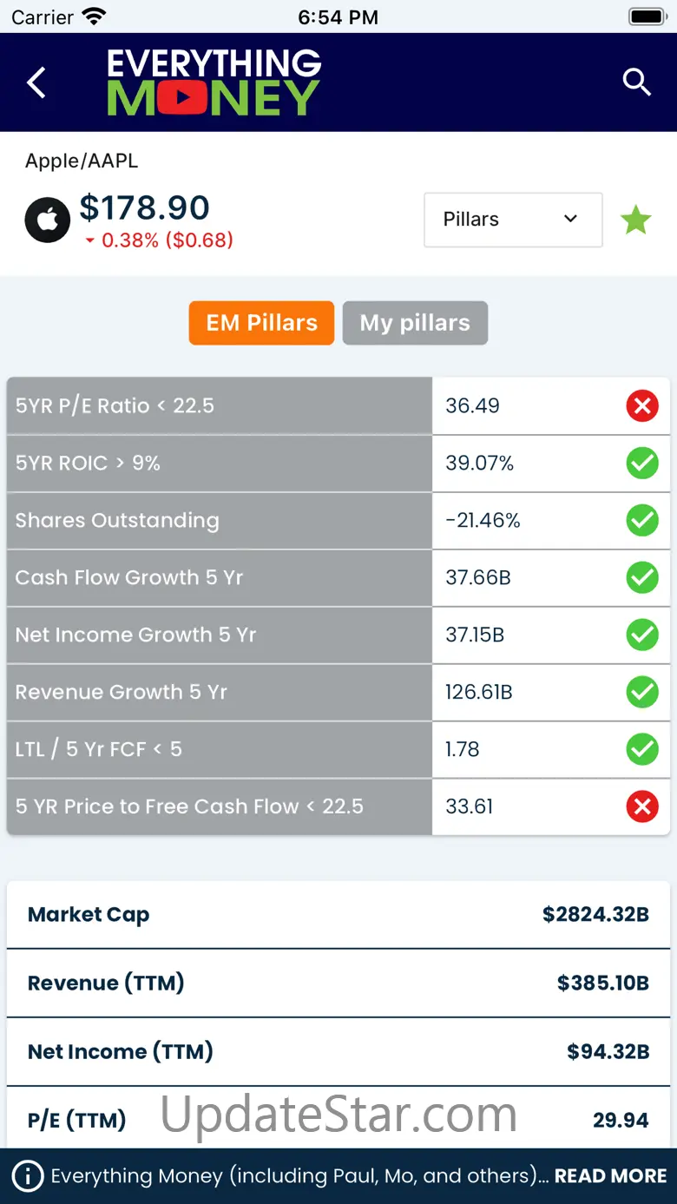The height and width of the screenshot is (1204, 677).
Task: Open the Pillars dropdown
Action: click(513, 220)
